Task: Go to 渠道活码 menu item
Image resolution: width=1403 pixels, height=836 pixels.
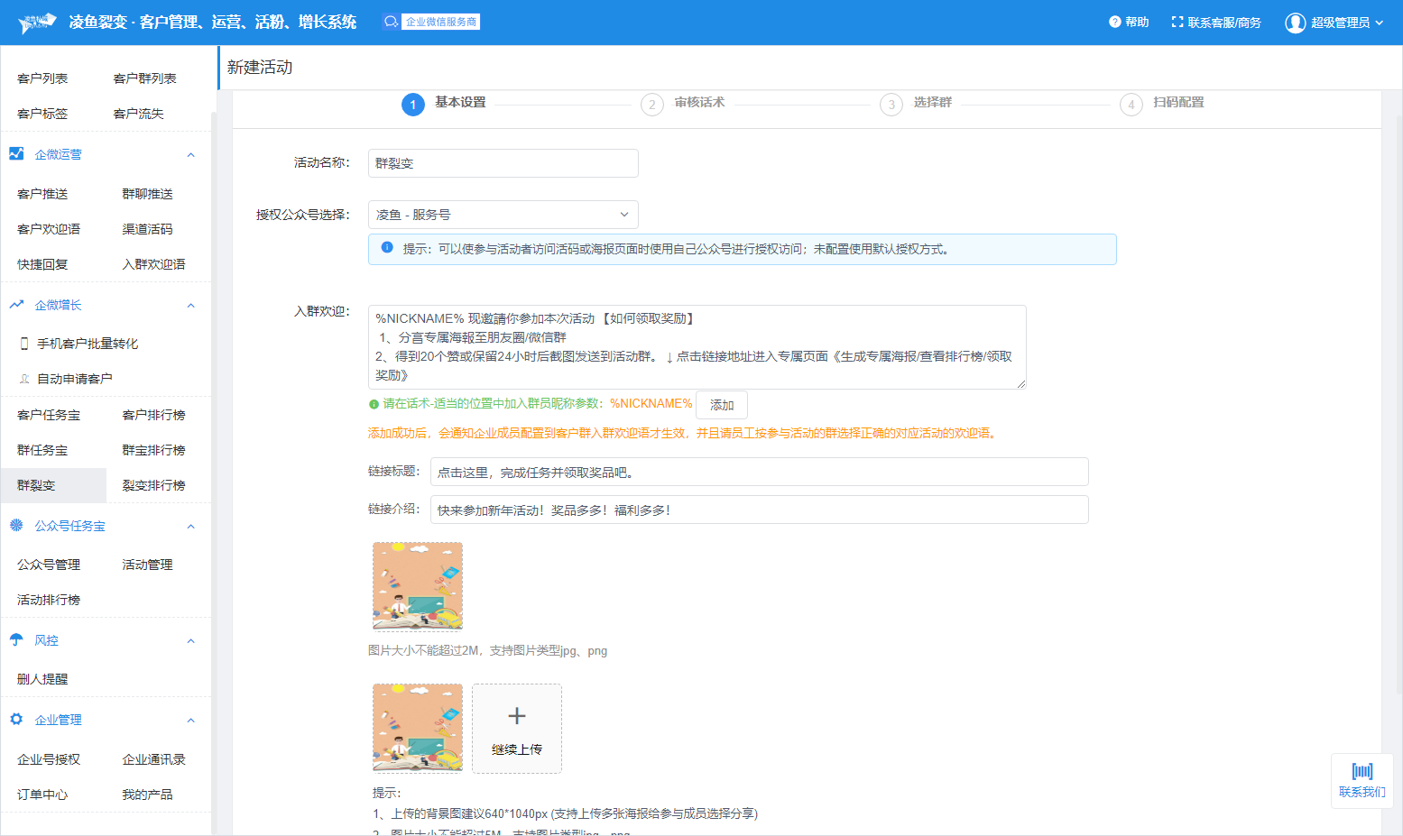Action: pyautogui.click(x=147, y=229)
